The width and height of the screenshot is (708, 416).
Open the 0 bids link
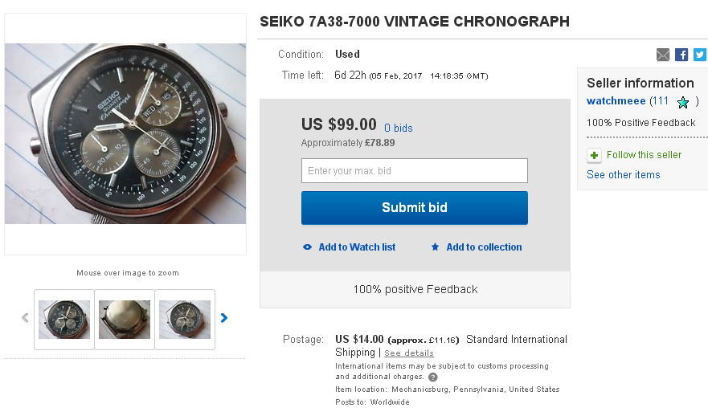click(x=398, y=128)
